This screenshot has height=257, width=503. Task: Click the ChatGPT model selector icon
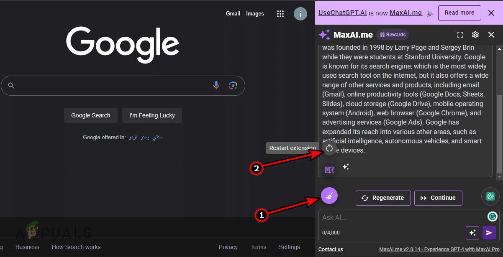tap(490, 196)
